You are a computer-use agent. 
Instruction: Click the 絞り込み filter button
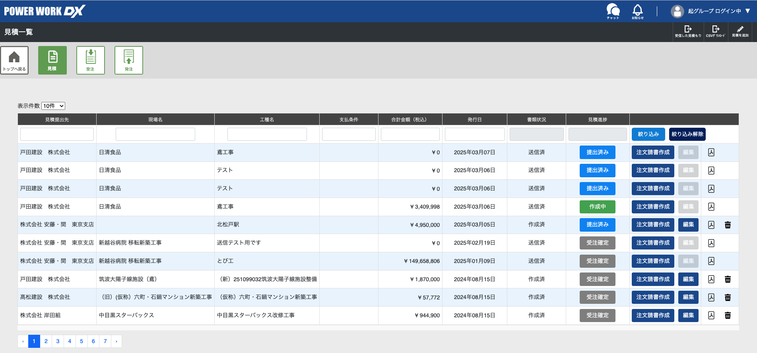click(x=648, y=134)
